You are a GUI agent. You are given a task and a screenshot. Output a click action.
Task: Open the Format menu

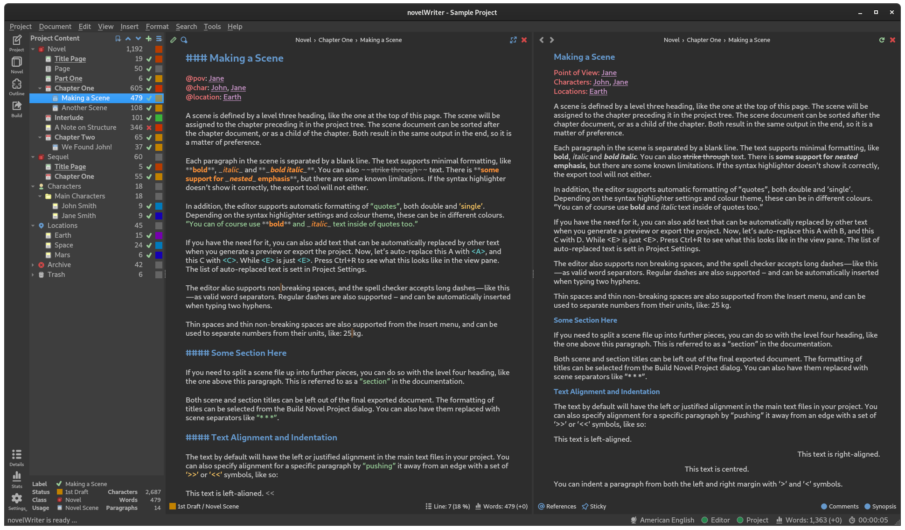[x=157, y=27]
